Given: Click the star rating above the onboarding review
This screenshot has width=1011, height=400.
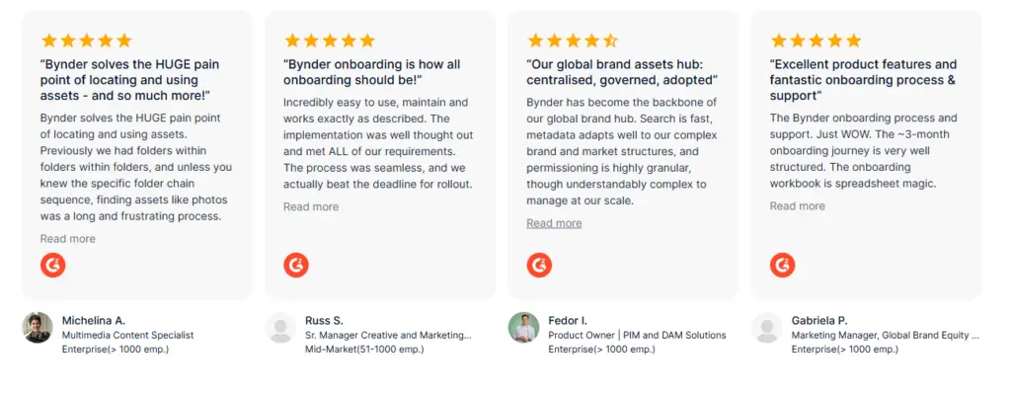Looking at the screenshot, I should tap(330, 40).
